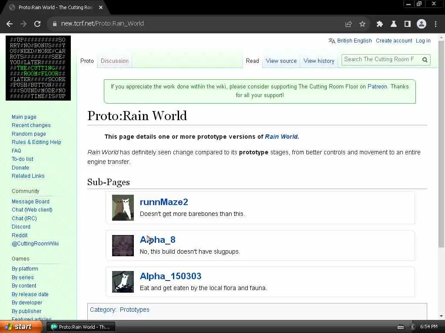Open the Message Board link

click(31, 201)
